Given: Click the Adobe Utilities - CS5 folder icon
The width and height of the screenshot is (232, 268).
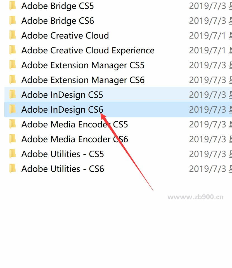Looking at the screenshot, I should tap(12, 154).
